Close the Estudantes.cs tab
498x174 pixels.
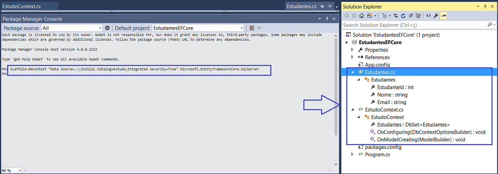point(330,6)
